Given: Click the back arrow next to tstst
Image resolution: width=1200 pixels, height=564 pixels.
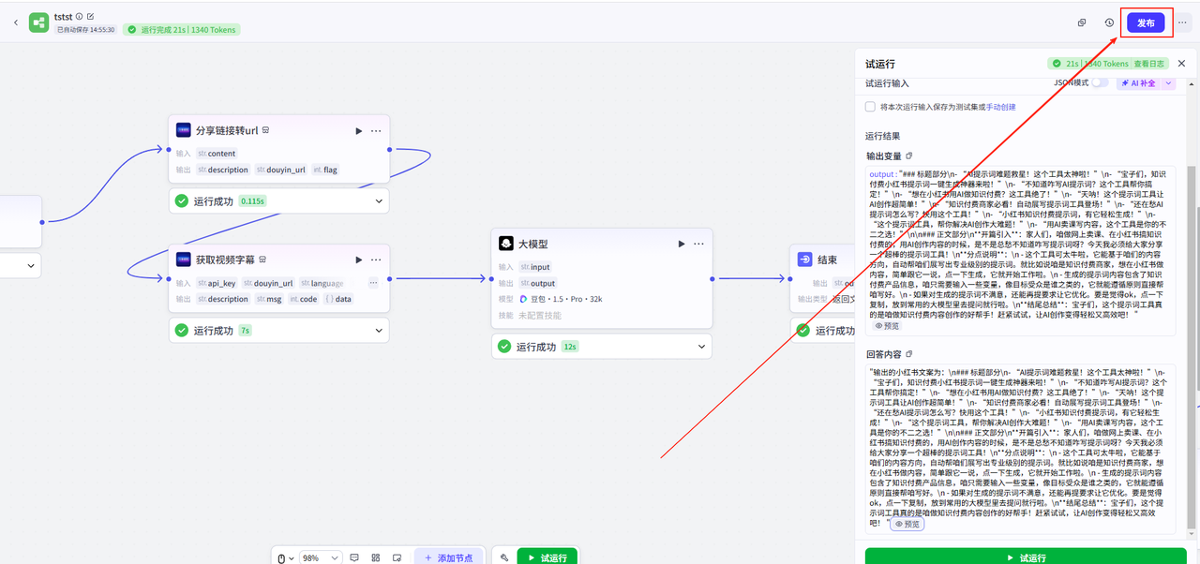Looking at the screenshot, I should tap(15, 22).
